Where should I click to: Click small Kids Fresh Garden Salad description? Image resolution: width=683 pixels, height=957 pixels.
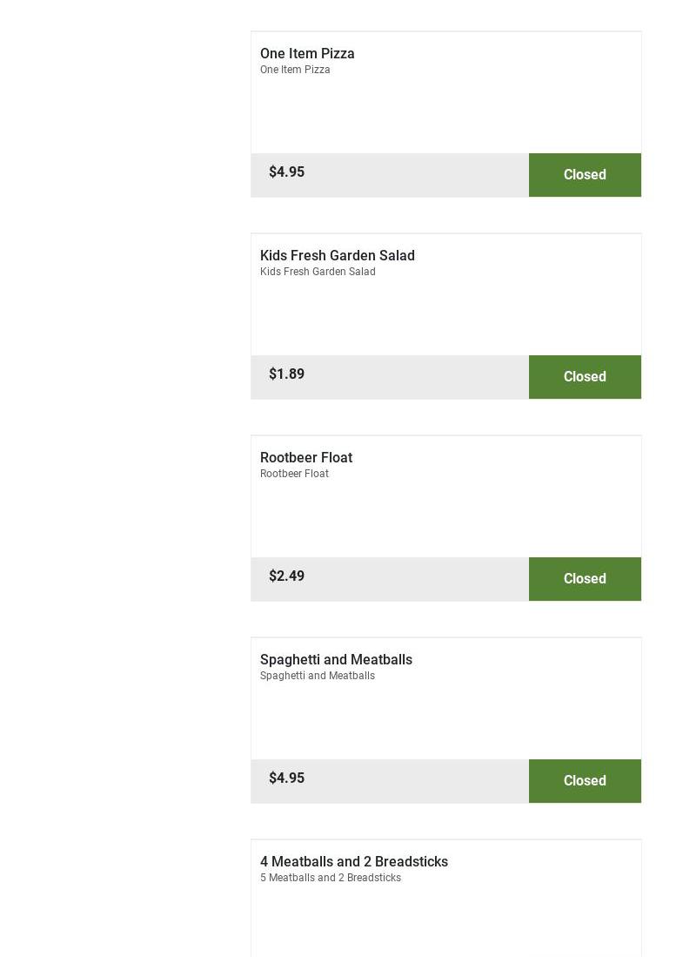pyautogui.click(x=318, y=272)
